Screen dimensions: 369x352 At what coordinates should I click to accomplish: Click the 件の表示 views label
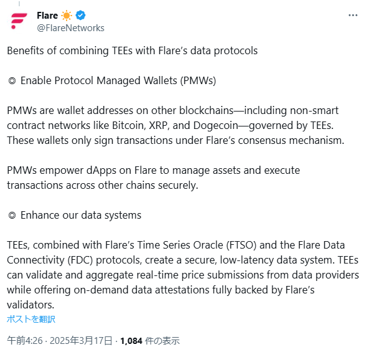tap(162, 341)
